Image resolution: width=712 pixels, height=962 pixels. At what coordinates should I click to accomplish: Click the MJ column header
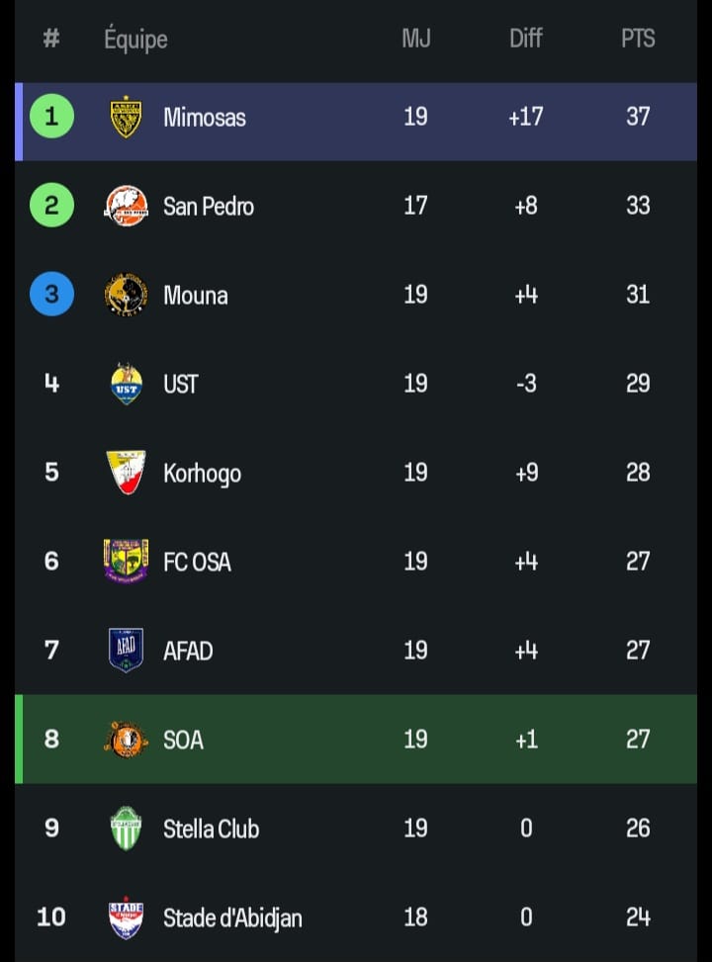pos(415,39)
